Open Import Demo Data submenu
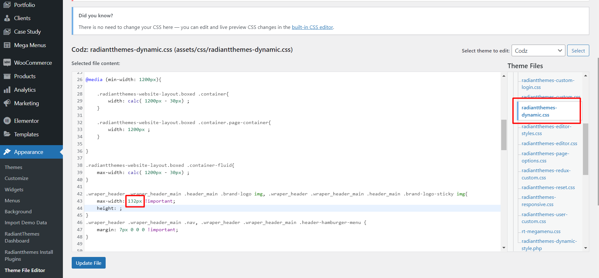 point(26,222)
